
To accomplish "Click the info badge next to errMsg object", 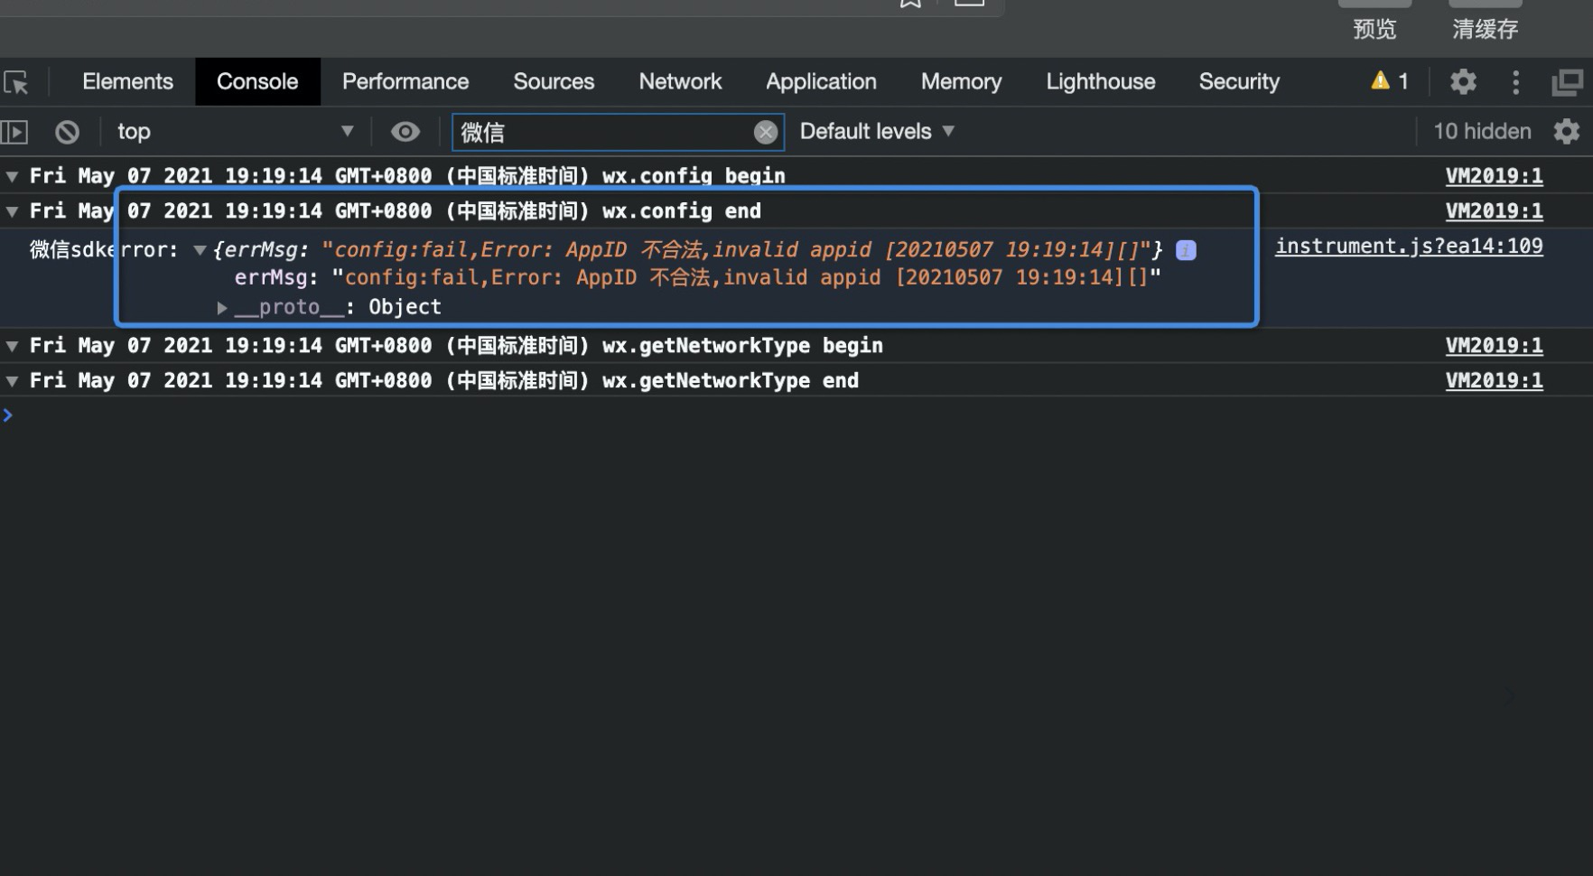I will (1186, 250).
